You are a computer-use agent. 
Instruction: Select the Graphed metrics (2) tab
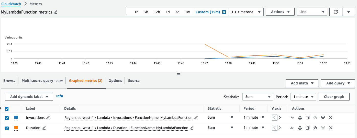pos(86,81)
